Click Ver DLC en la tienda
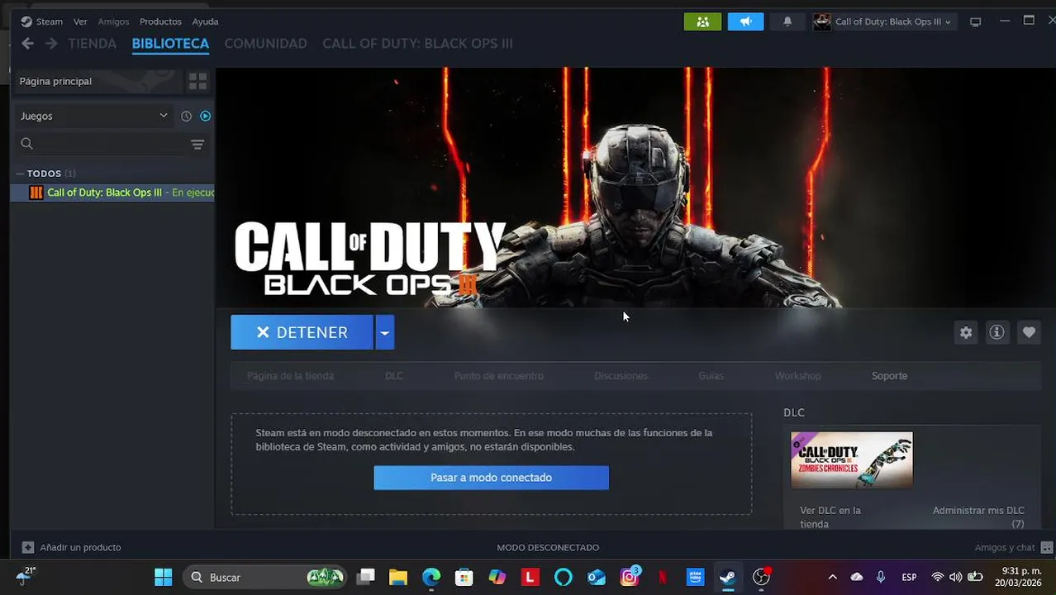 click(830, 517)
